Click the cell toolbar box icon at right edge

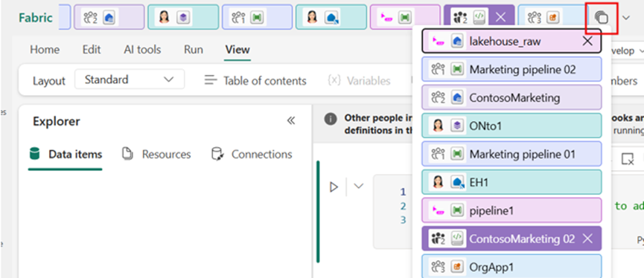point(627,158)
